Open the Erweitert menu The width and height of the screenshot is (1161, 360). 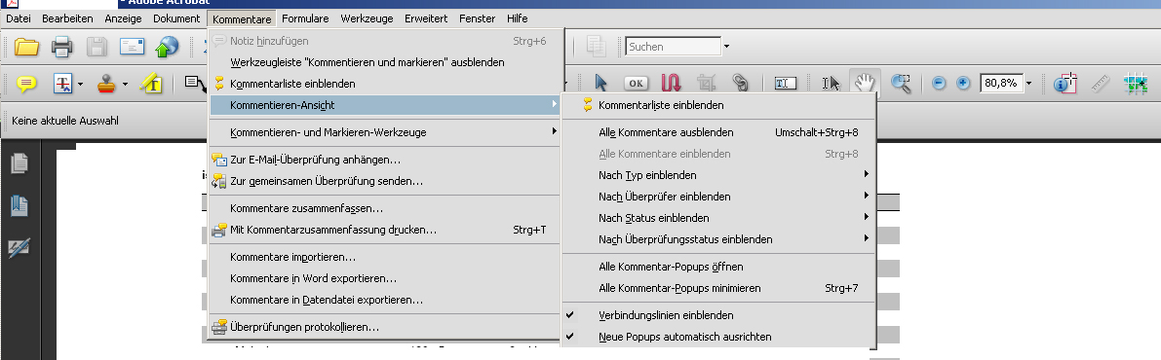tap(426, 18)
